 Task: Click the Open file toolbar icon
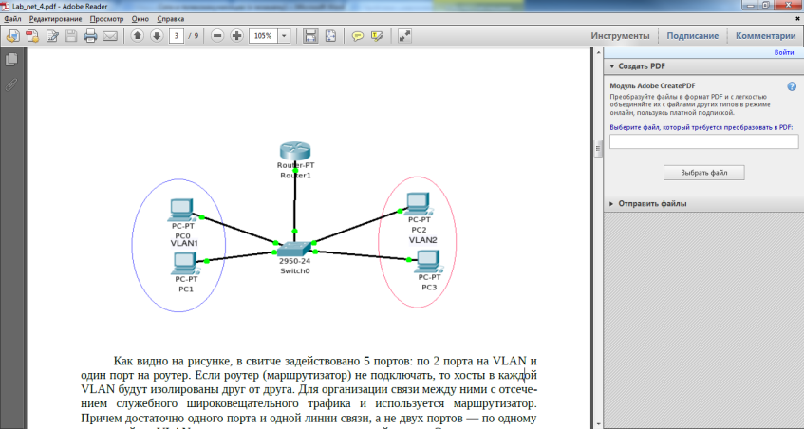coord(13,36)
